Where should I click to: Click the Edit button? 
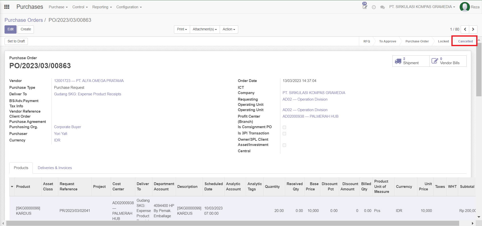click(x=11, y=29)
